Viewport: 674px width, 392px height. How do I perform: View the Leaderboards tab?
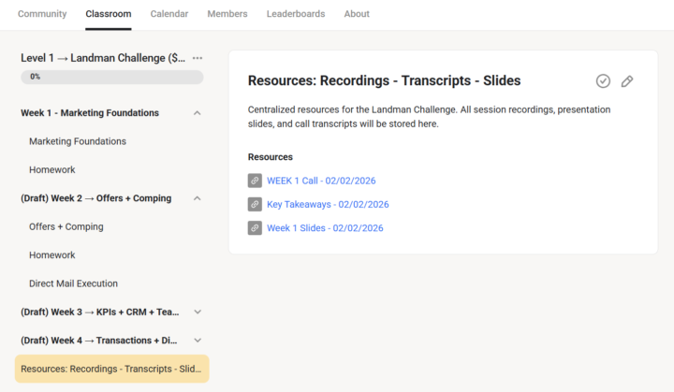point(296,14)
